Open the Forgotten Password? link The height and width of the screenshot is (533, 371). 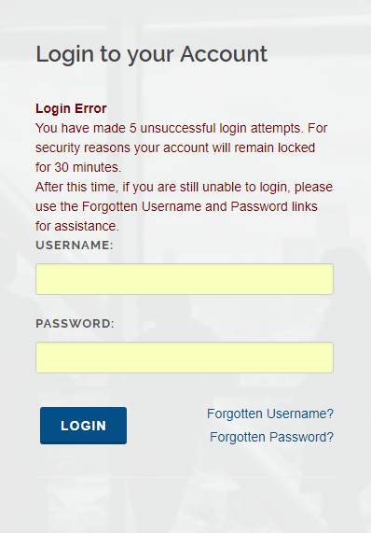271,437
